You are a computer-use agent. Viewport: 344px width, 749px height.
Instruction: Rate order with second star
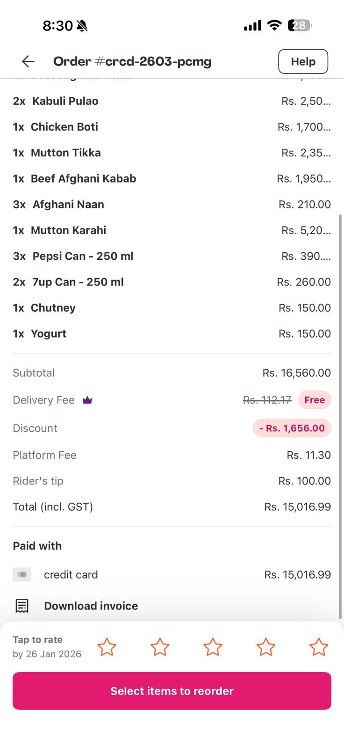[x=160, y=647]
